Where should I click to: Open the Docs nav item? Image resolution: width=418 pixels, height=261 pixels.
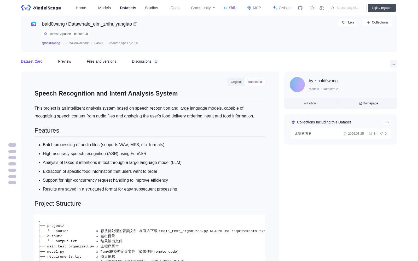(x=175, y=8)
